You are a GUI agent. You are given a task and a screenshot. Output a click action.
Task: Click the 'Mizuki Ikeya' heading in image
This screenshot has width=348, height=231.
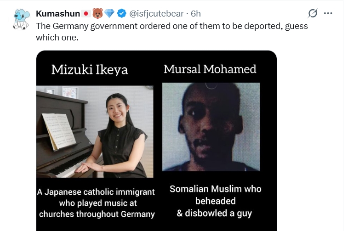[89, 69]
